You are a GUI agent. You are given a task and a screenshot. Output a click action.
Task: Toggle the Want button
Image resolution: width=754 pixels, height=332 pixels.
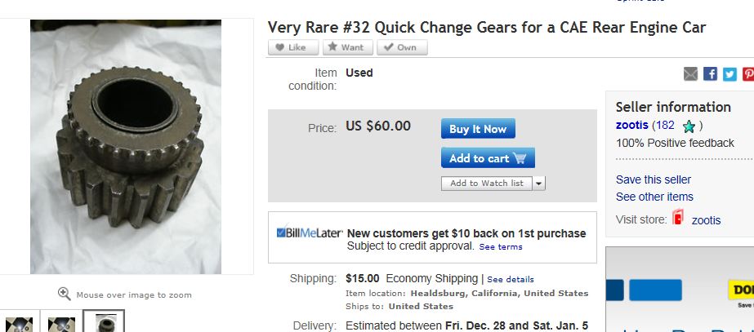(348, 47)
